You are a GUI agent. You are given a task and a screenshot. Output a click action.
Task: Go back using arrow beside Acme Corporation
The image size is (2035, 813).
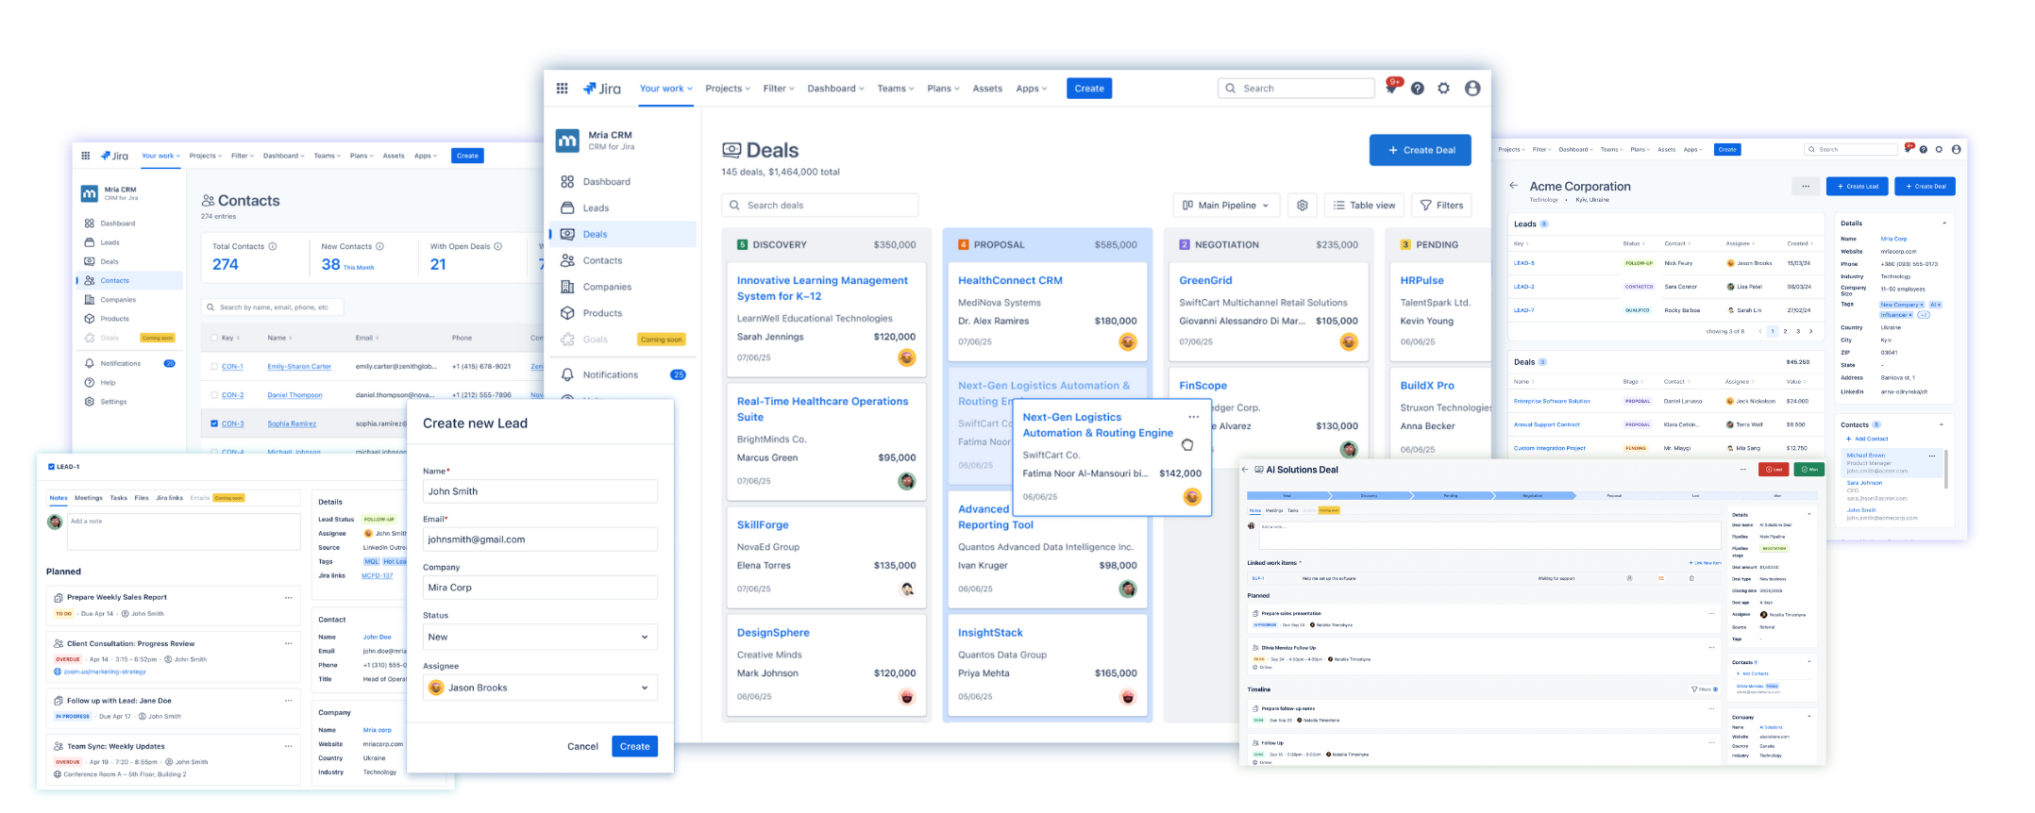pos(1514,186)
